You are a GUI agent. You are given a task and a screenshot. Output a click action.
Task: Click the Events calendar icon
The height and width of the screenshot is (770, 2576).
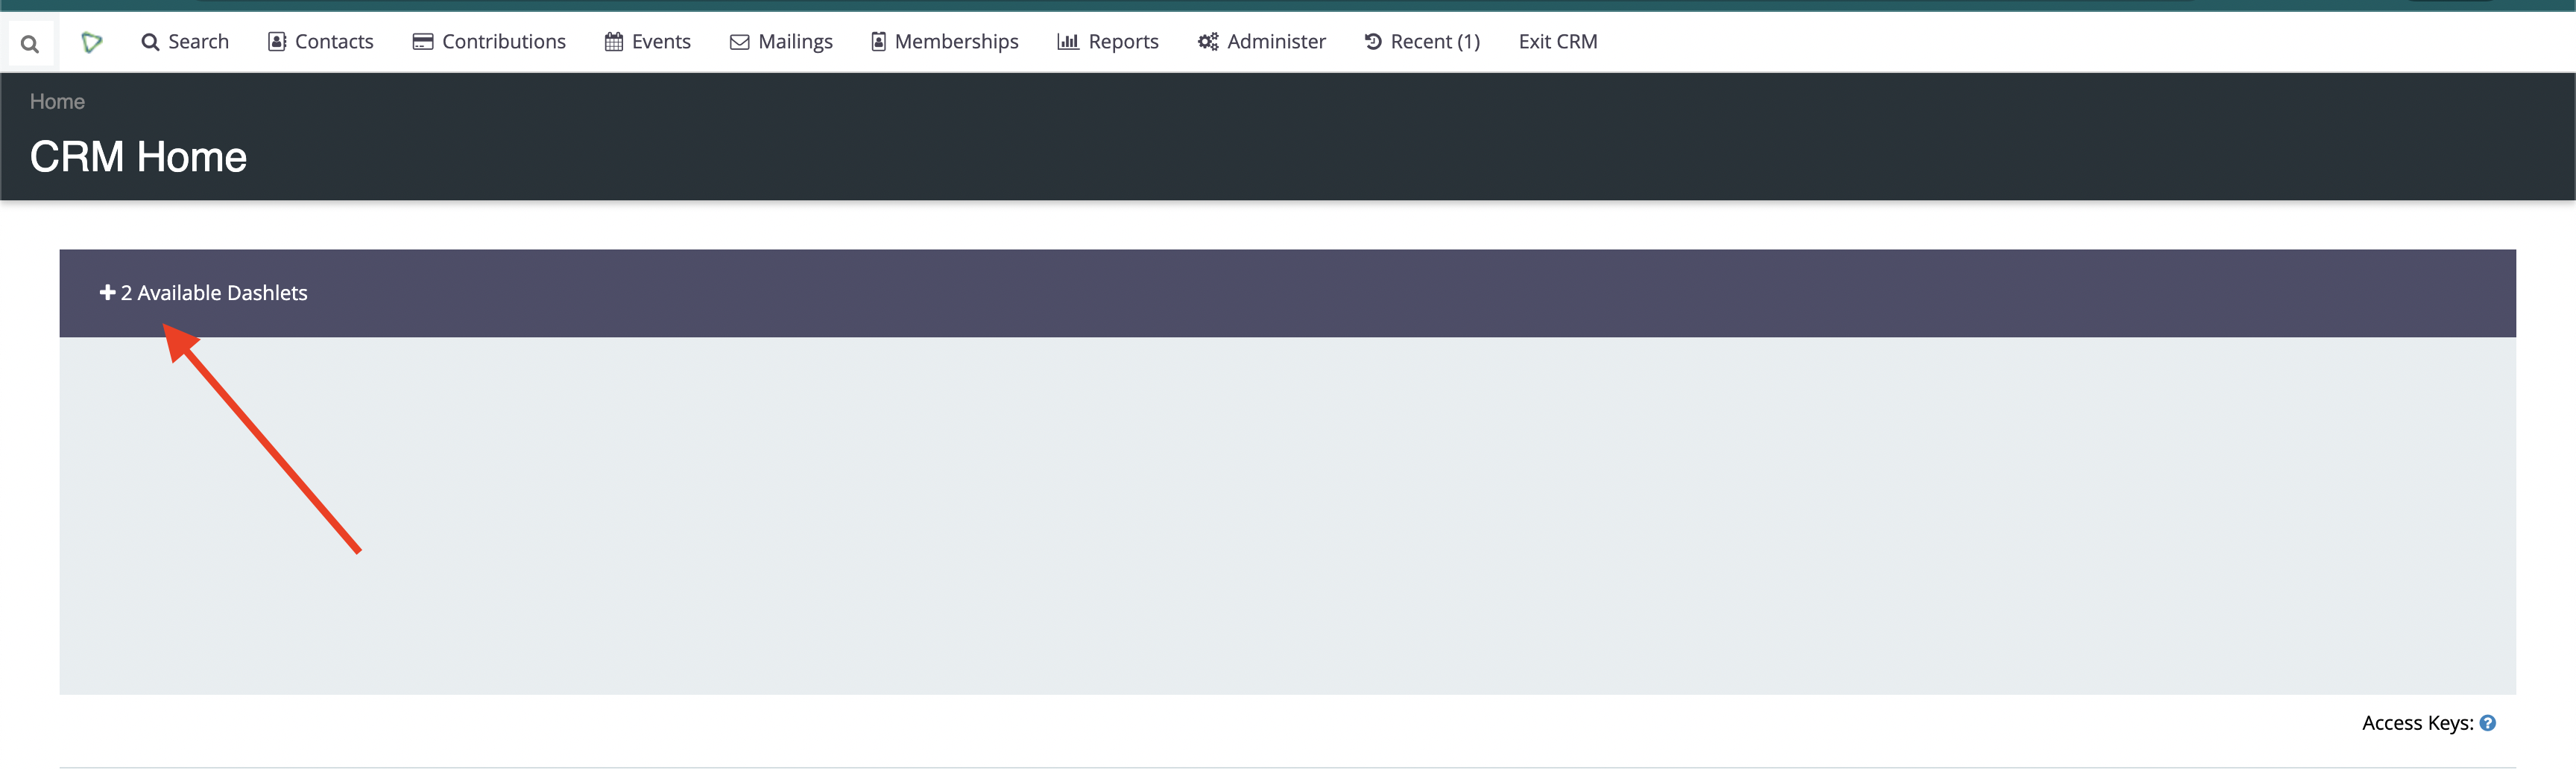pyautogui.click(x=614, y=42)
